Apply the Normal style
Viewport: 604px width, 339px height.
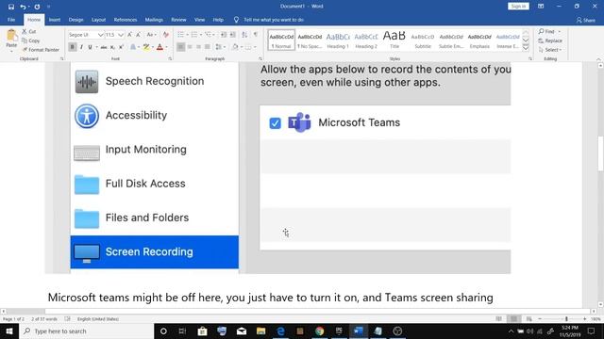(x=281, y=40)
